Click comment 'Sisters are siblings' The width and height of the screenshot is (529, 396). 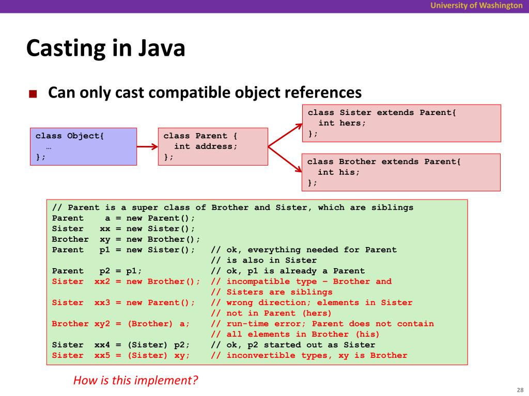[x=272, y=292]
